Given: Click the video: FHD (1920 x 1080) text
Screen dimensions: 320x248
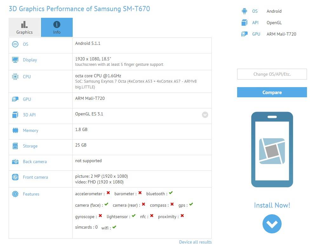Looking at the screenshot, I should [x=99, y=182].
